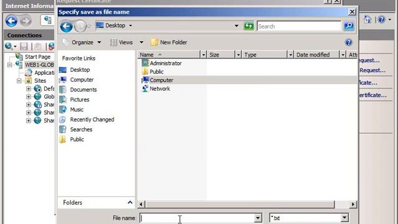Sort by the Size column header
The image size is (398, 224).
tap(221, 55)
